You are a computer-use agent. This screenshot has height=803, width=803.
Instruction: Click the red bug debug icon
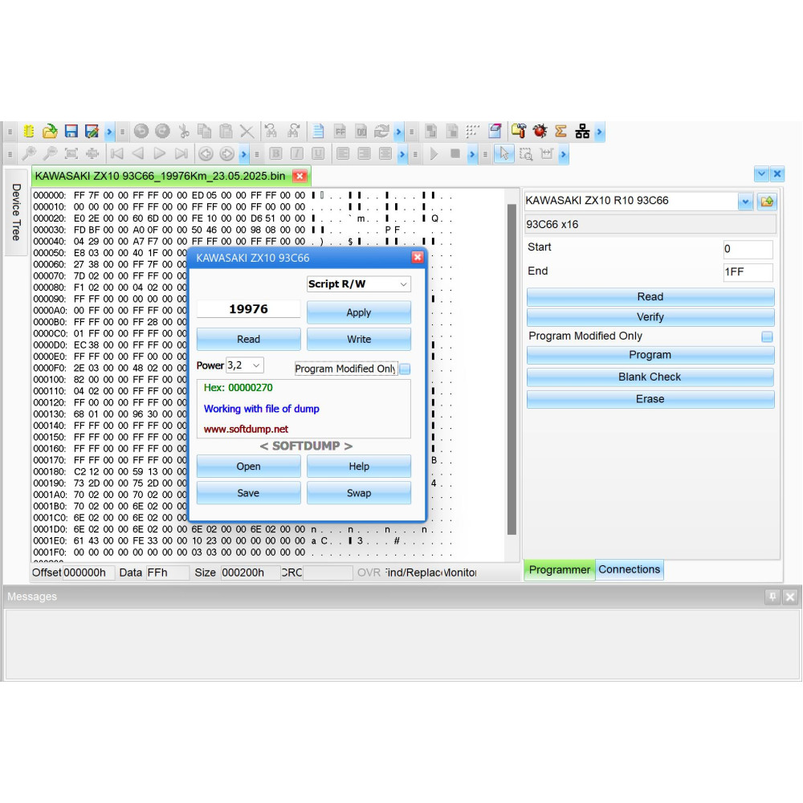540,131
